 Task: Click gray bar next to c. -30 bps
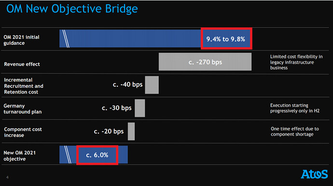coord(140,108)
